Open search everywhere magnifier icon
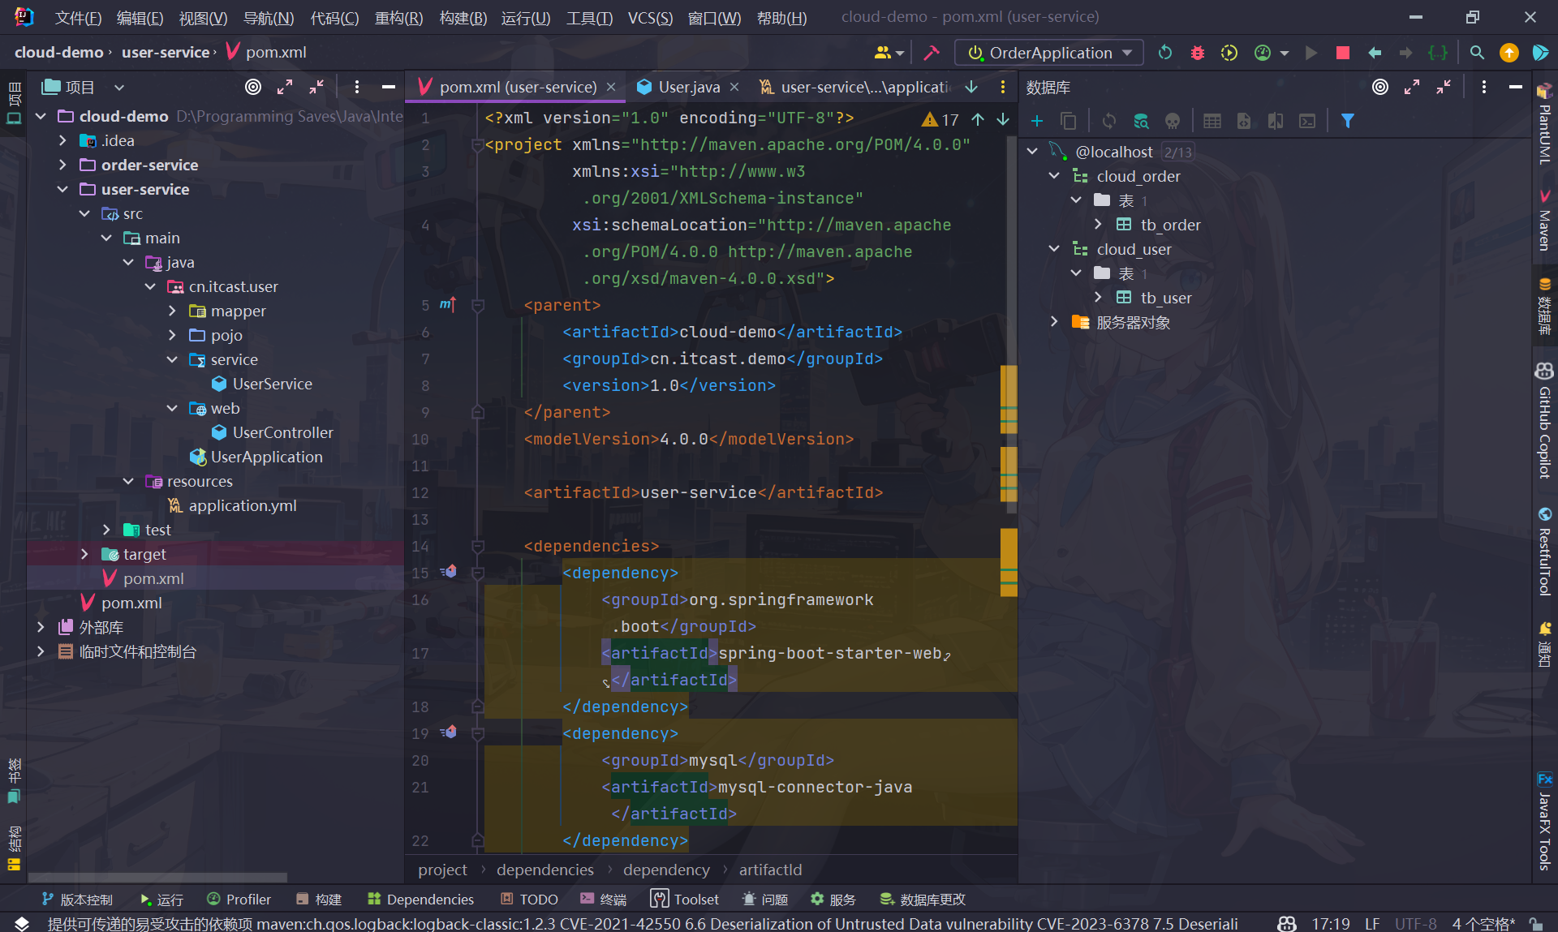The height and width of the screenshot is (932, 1558). point(1477,53)
